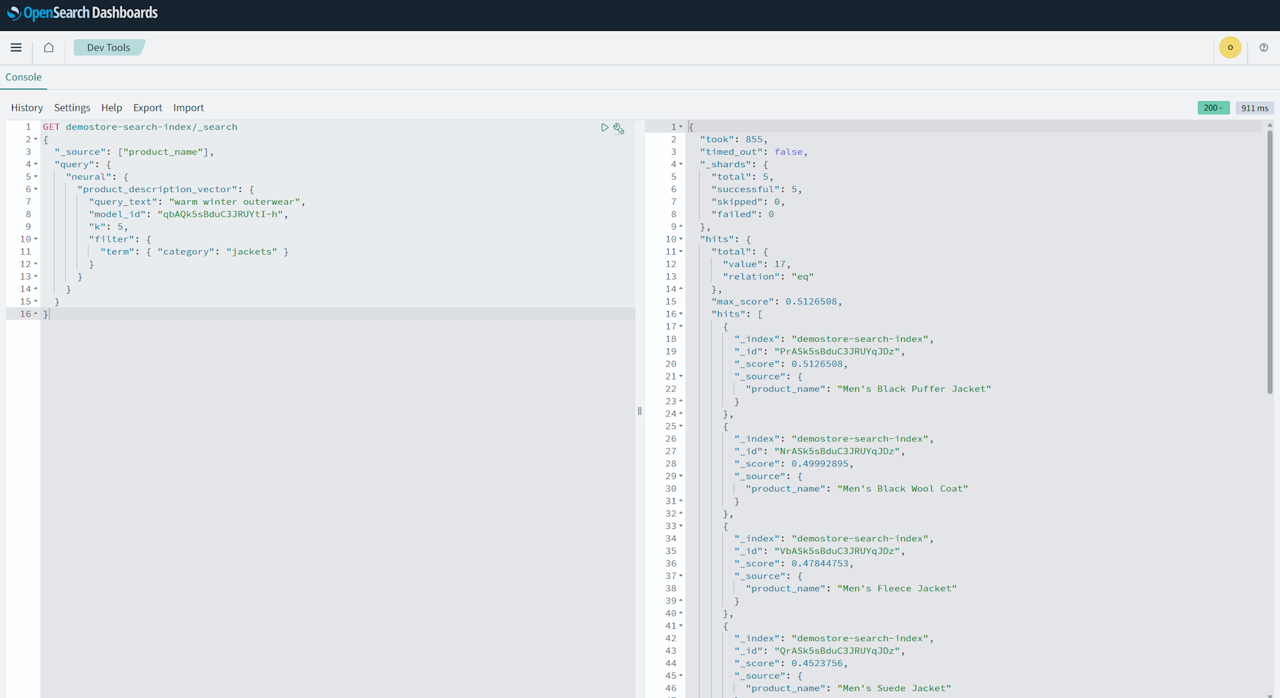Image resolution: width=1280 pixels, height=698 pixels.
Task: Open the help question mark icon
Action: (1263, 47)
